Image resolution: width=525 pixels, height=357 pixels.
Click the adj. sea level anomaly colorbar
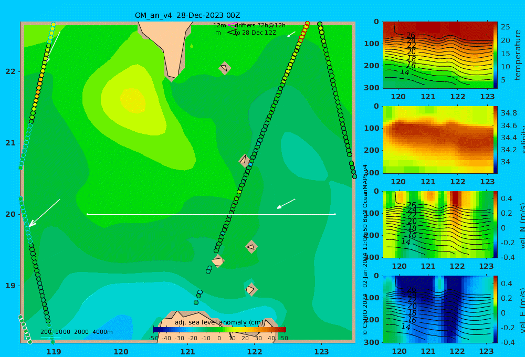219,329
